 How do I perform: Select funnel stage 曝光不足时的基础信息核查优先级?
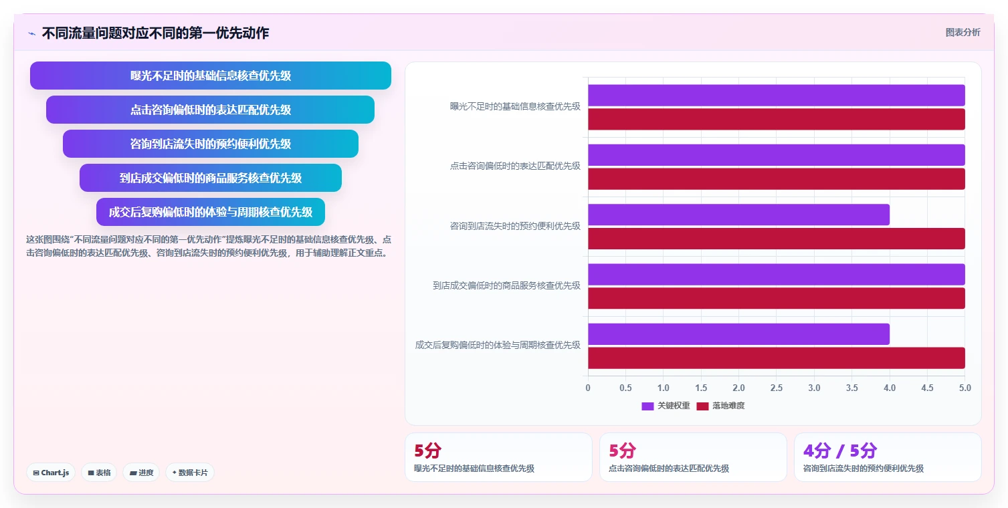211,76
